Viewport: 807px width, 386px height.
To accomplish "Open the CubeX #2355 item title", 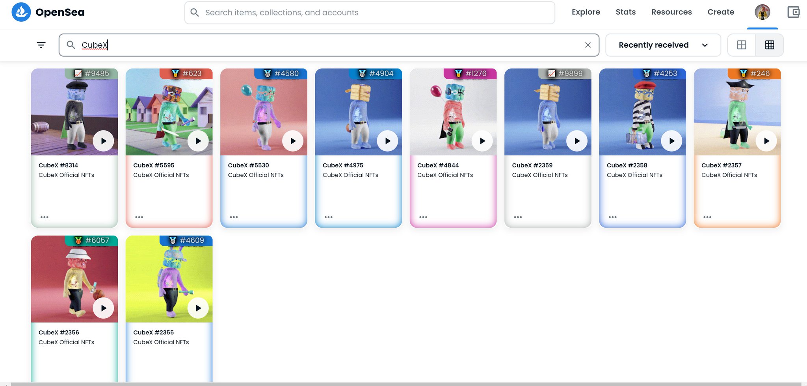I will point(153,332).
